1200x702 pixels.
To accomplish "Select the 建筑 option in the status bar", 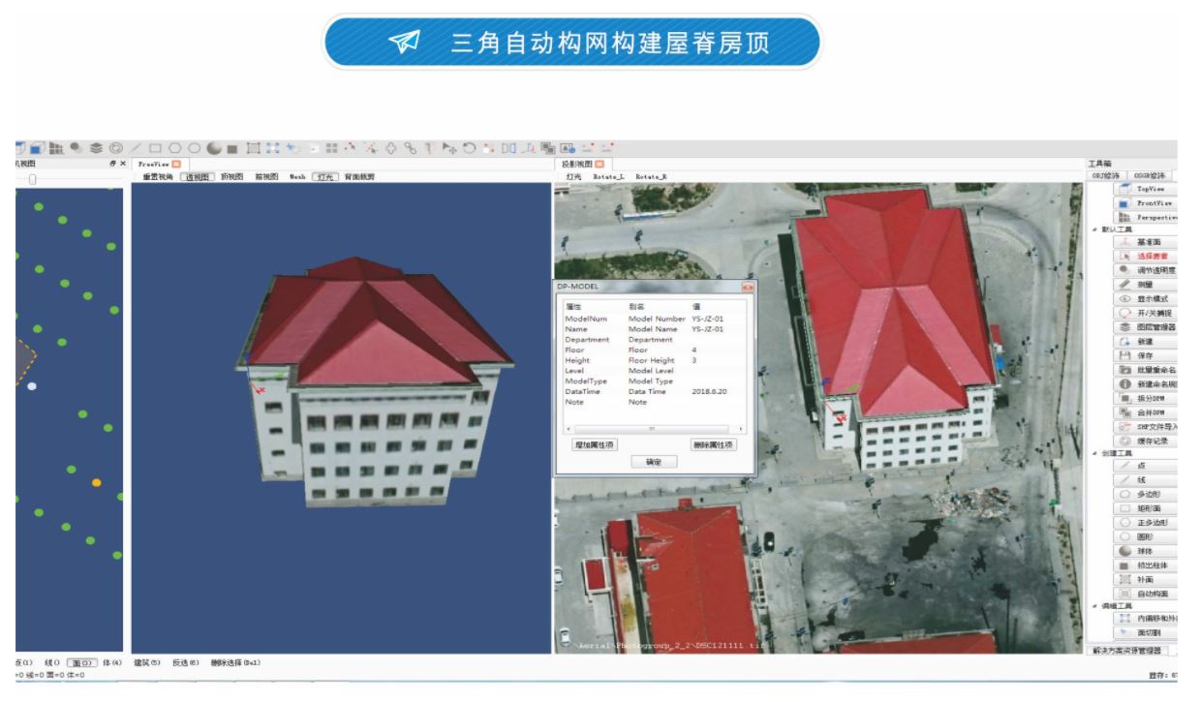I will (148, 663).
